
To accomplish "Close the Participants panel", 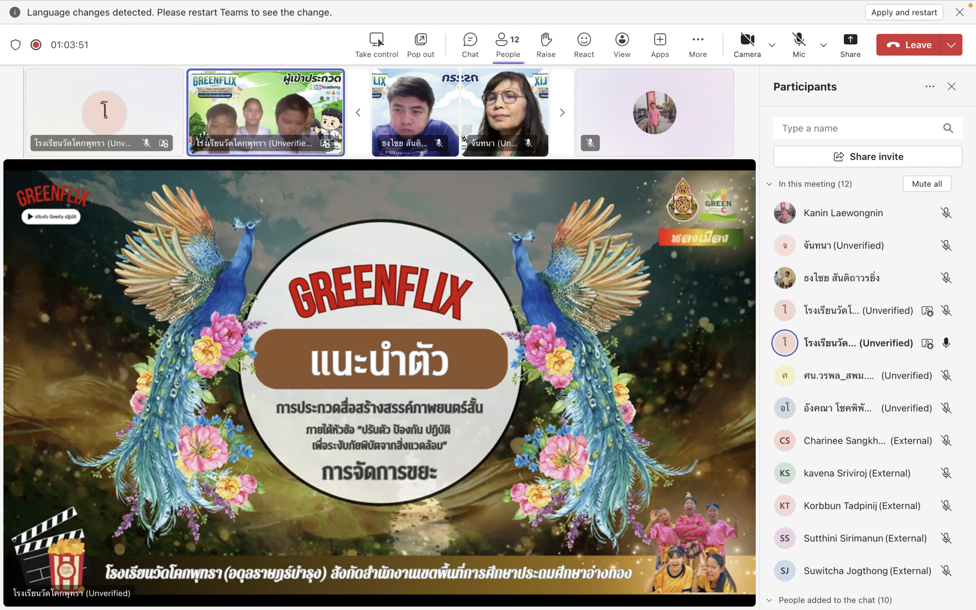I will point(951,86).
